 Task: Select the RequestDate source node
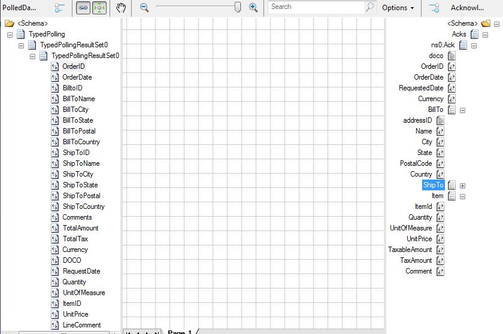click(x=81, y=271)
